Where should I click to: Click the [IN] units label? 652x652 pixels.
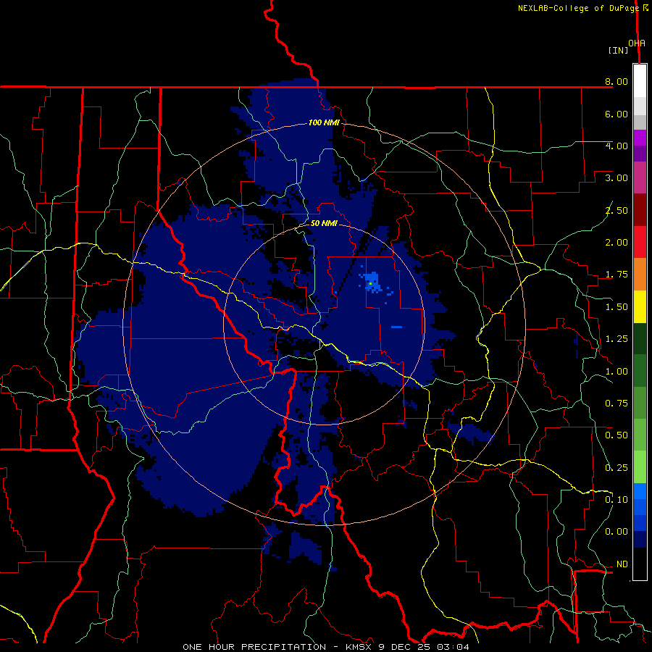click(x=618, y=50)
